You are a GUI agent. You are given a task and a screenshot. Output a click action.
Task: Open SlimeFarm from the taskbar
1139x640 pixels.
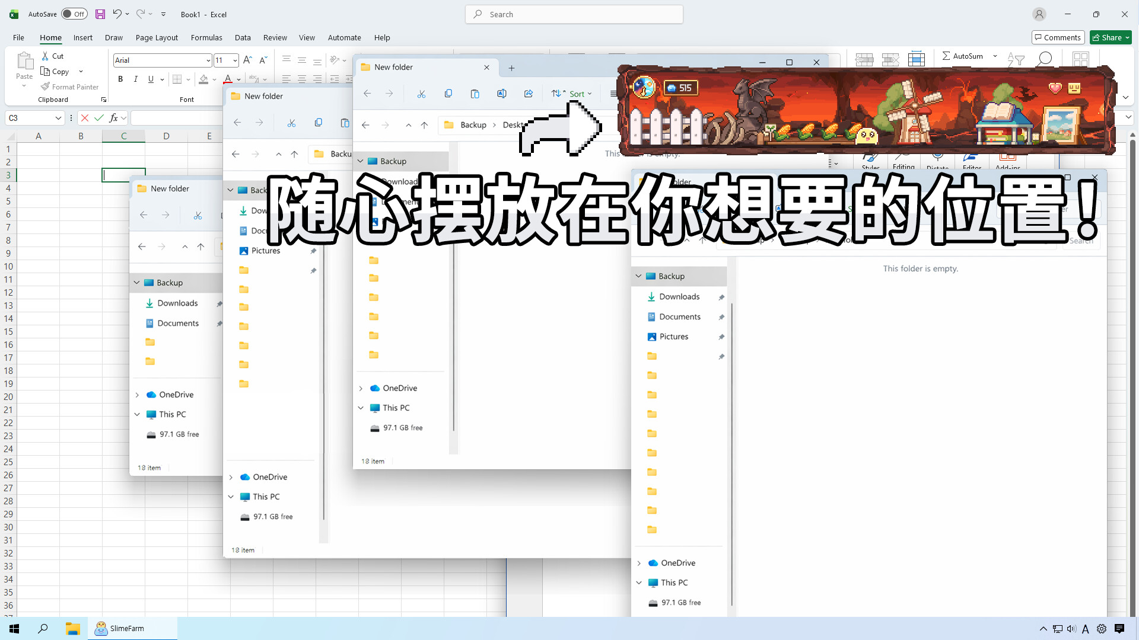(132, 629)
